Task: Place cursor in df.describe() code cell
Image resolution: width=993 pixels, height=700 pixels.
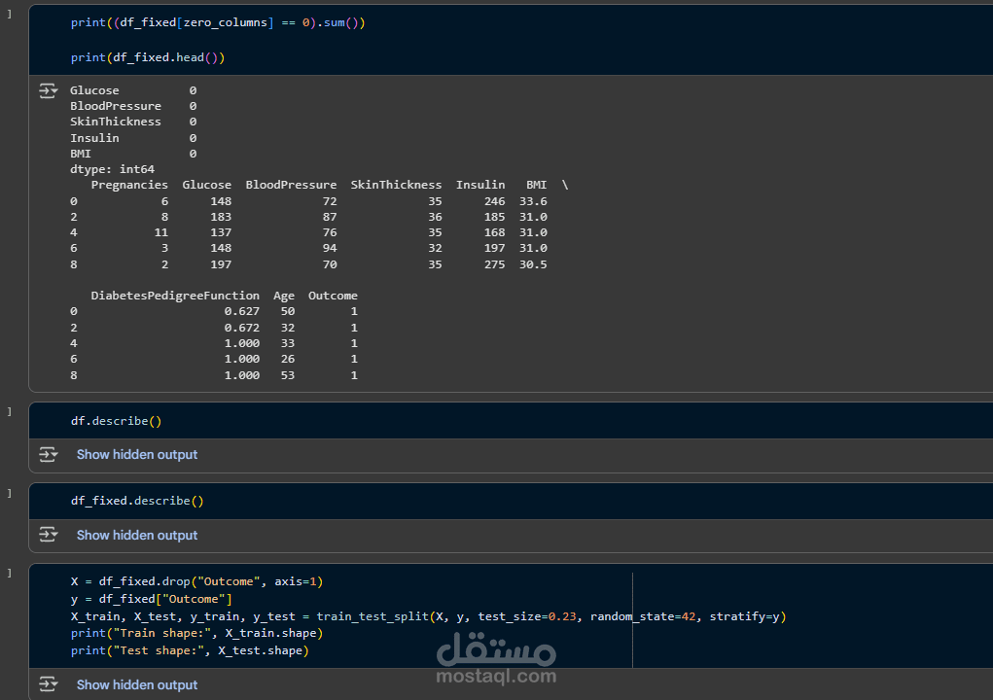Action: pyautogui.click(x=116, y=421)
